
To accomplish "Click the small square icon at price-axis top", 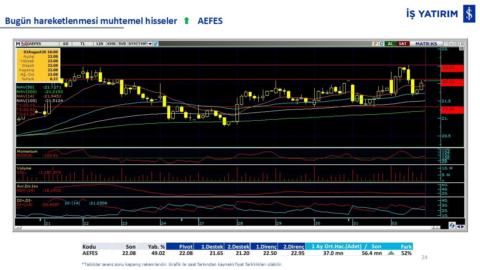I will (461, 48).
